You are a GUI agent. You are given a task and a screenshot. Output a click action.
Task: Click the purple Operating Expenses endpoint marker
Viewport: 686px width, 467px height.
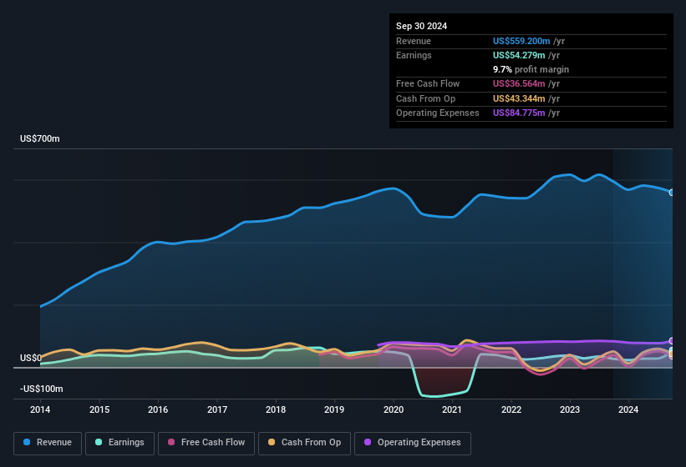tap(672, 341)
